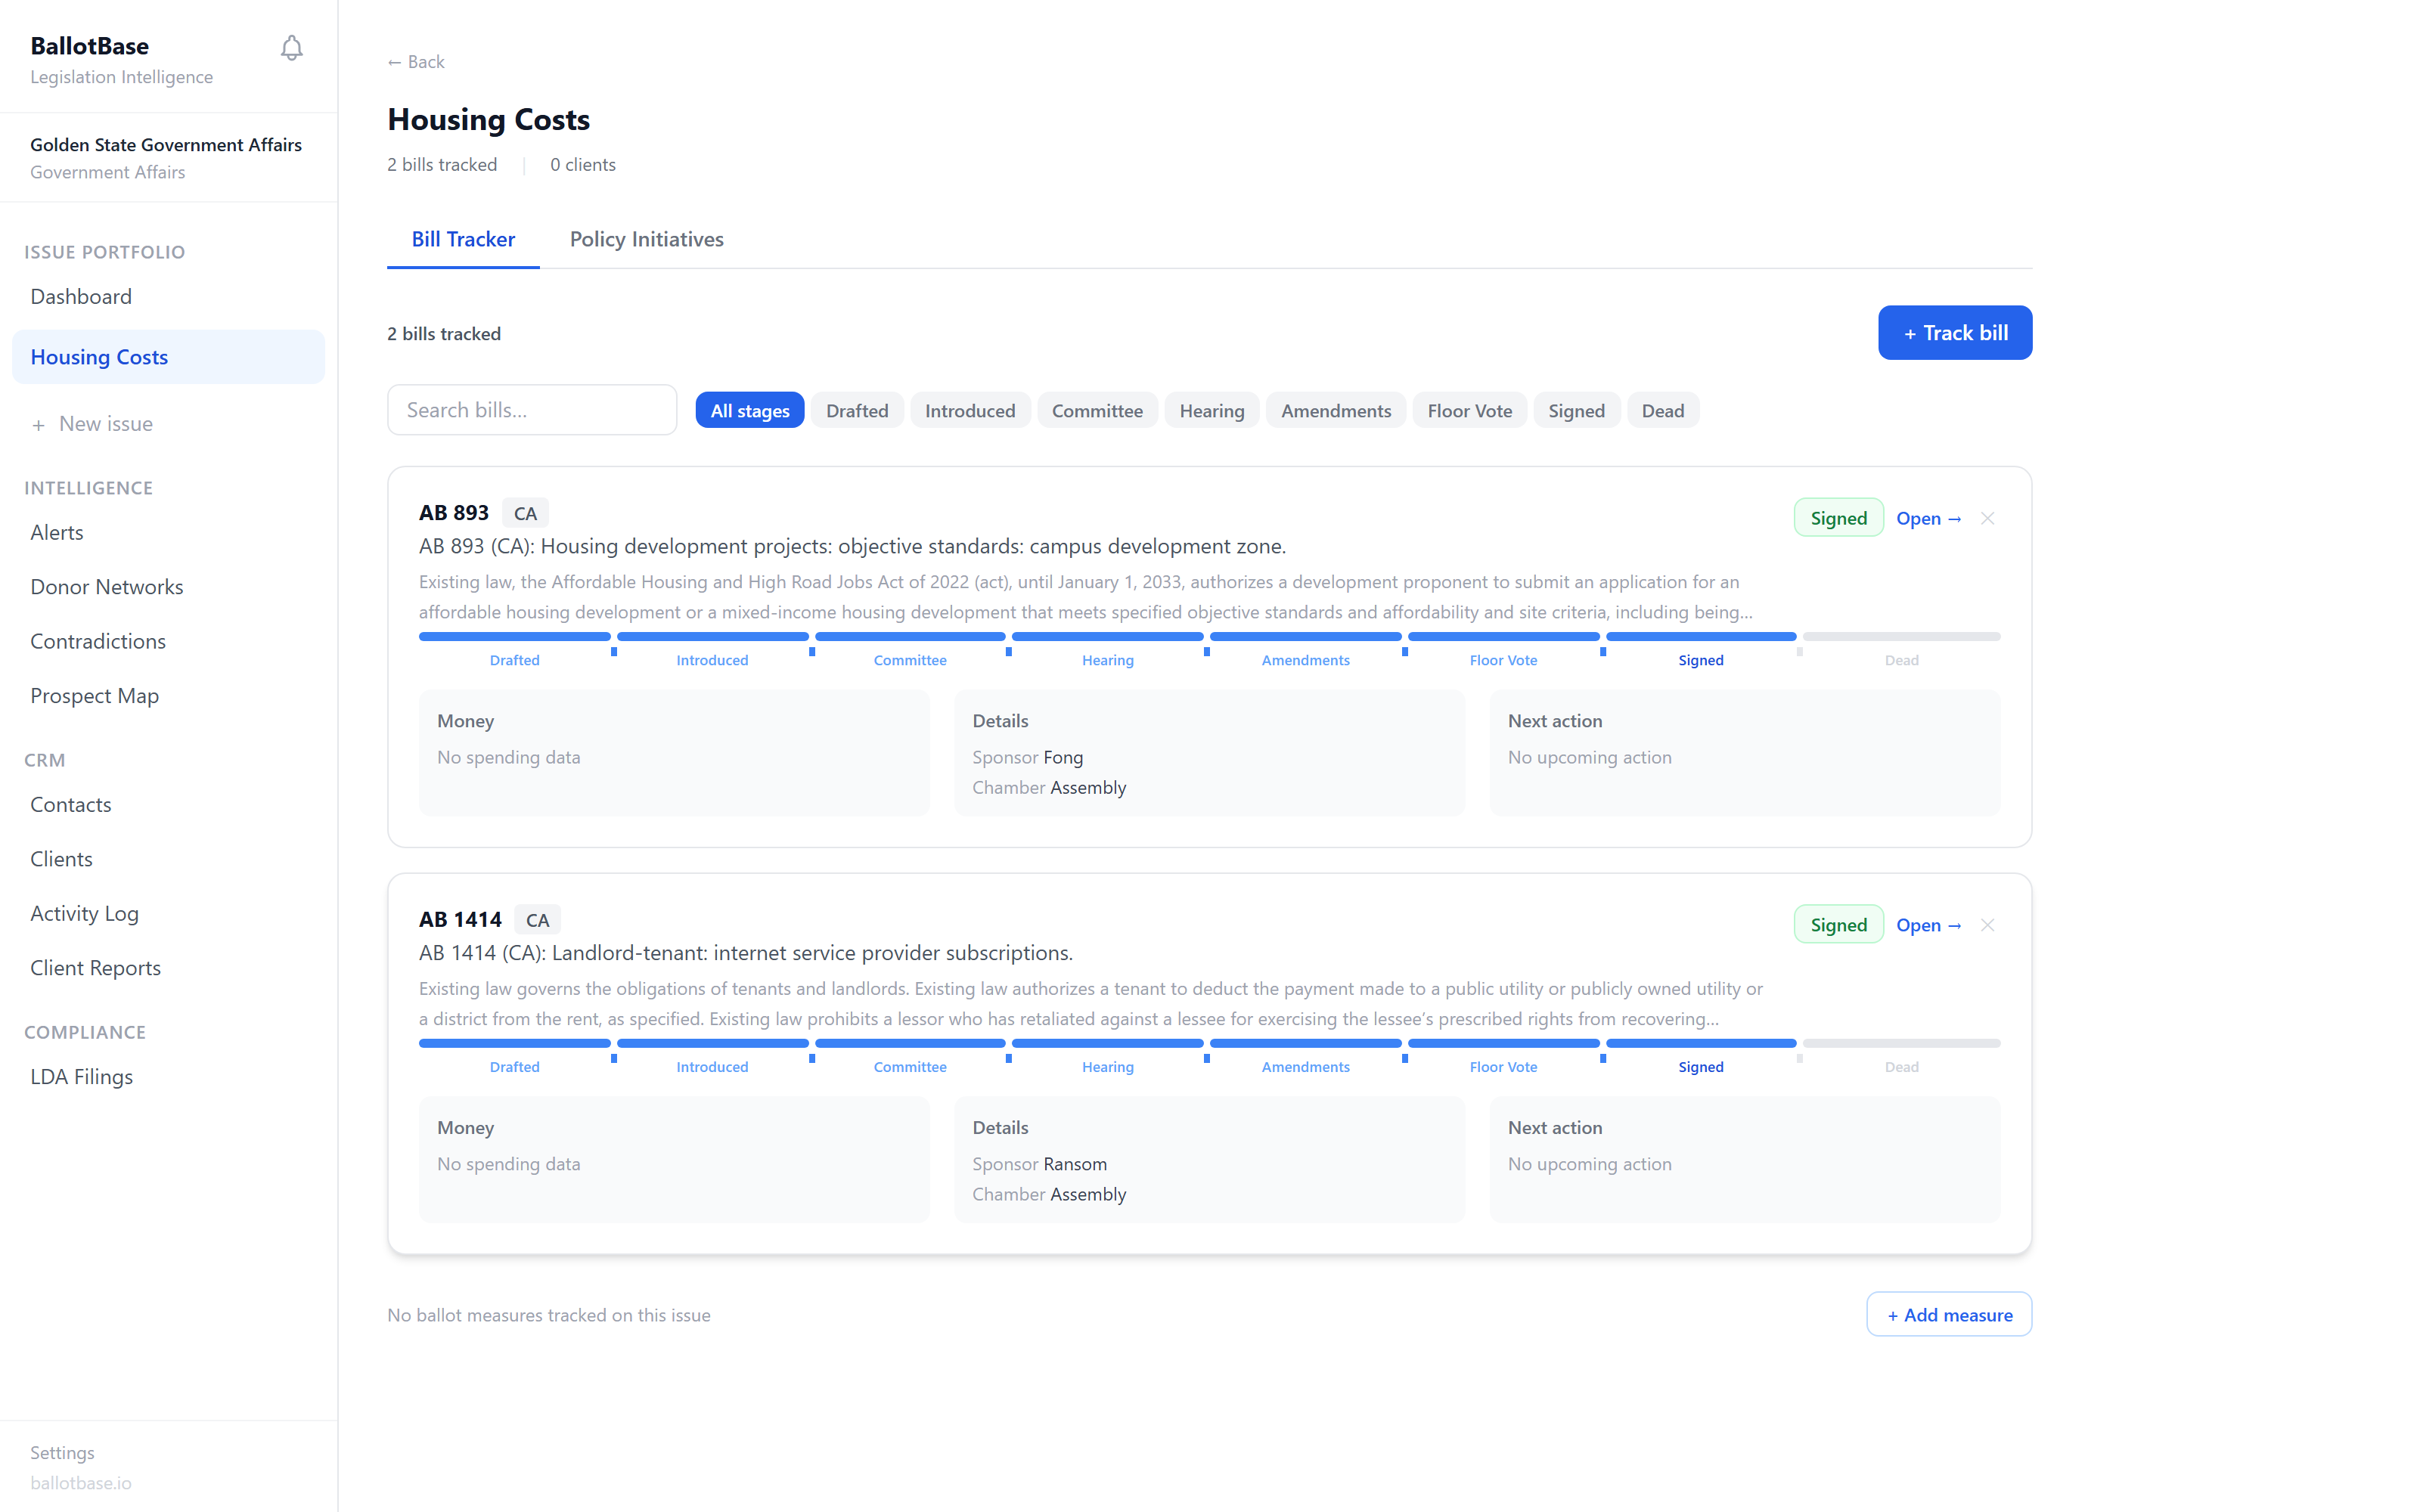Click the AB 1414 bill title text

pyautogui.click(x=745, y=953)
